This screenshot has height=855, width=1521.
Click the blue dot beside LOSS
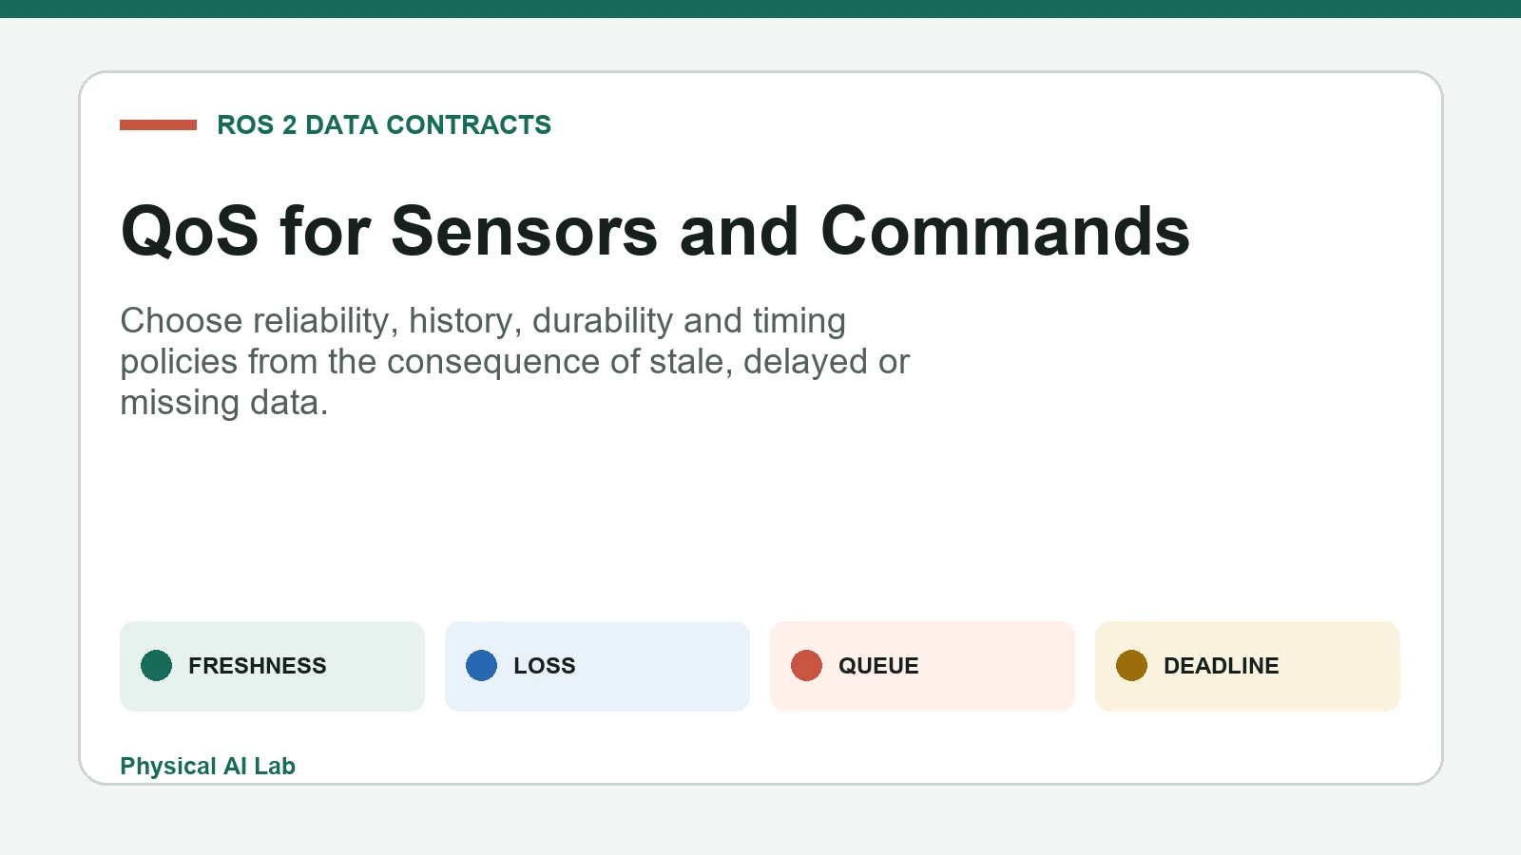pyautogui.click(x=481, y=666)
